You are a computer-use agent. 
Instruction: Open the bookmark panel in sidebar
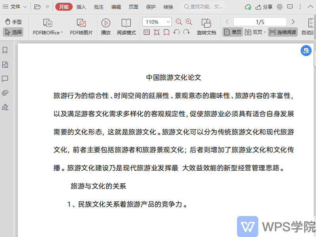(x=5, y=51)
